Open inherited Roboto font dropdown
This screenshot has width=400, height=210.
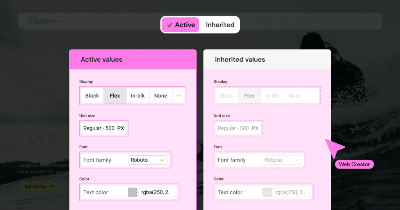tap(282, 160)
